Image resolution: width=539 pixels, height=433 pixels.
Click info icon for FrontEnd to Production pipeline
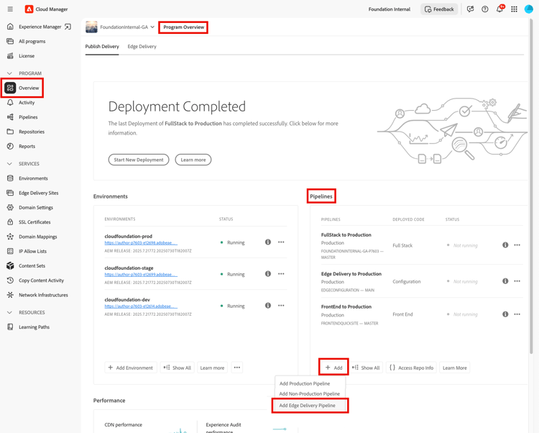(x=505, y=314)
